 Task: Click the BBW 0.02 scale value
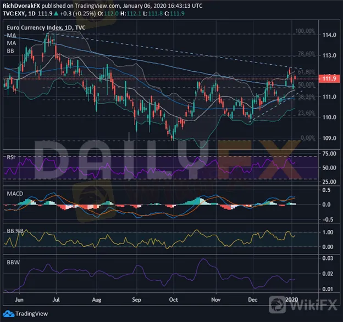click(328, 274)
